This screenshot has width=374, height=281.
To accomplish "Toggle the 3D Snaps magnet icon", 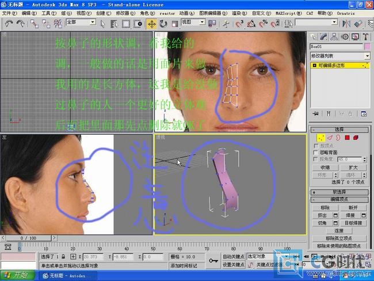I will pos(239,24).
